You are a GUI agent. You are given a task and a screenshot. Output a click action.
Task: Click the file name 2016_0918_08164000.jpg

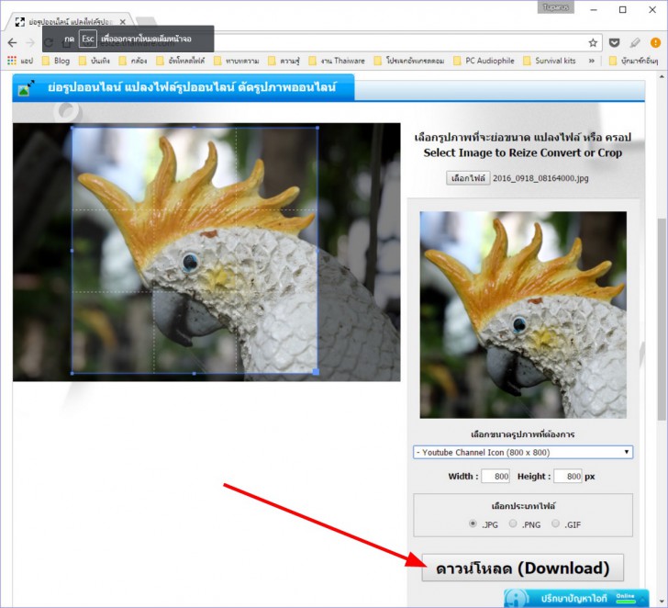coord(540,178)
